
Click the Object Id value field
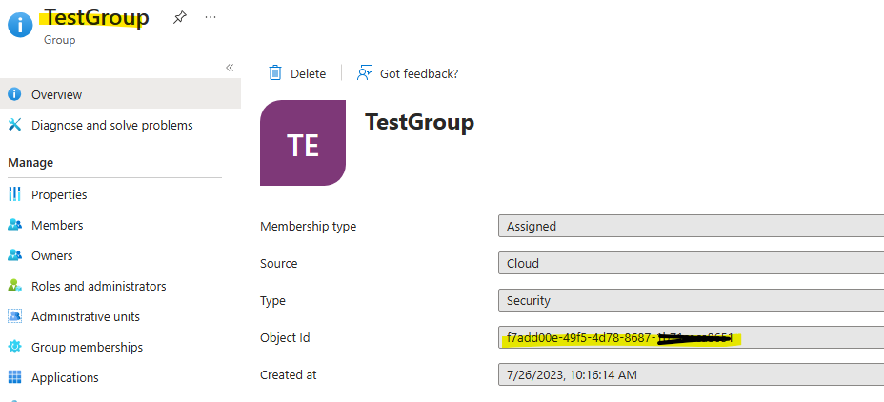coord(692,338)
